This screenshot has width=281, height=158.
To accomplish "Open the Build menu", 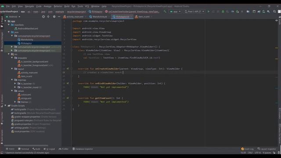I will [x=67, y=6].
